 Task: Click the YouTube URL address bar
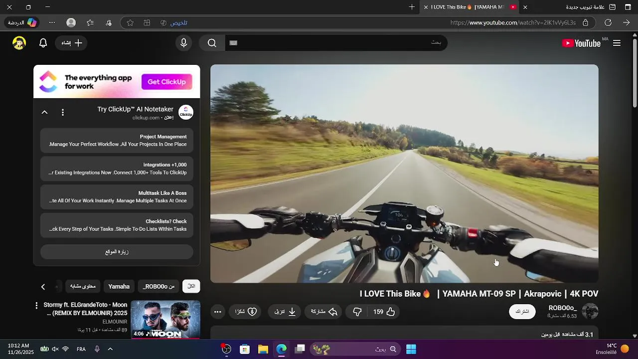click(513, 22)
